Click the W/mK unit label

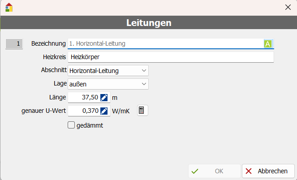(x=121, y=111)
